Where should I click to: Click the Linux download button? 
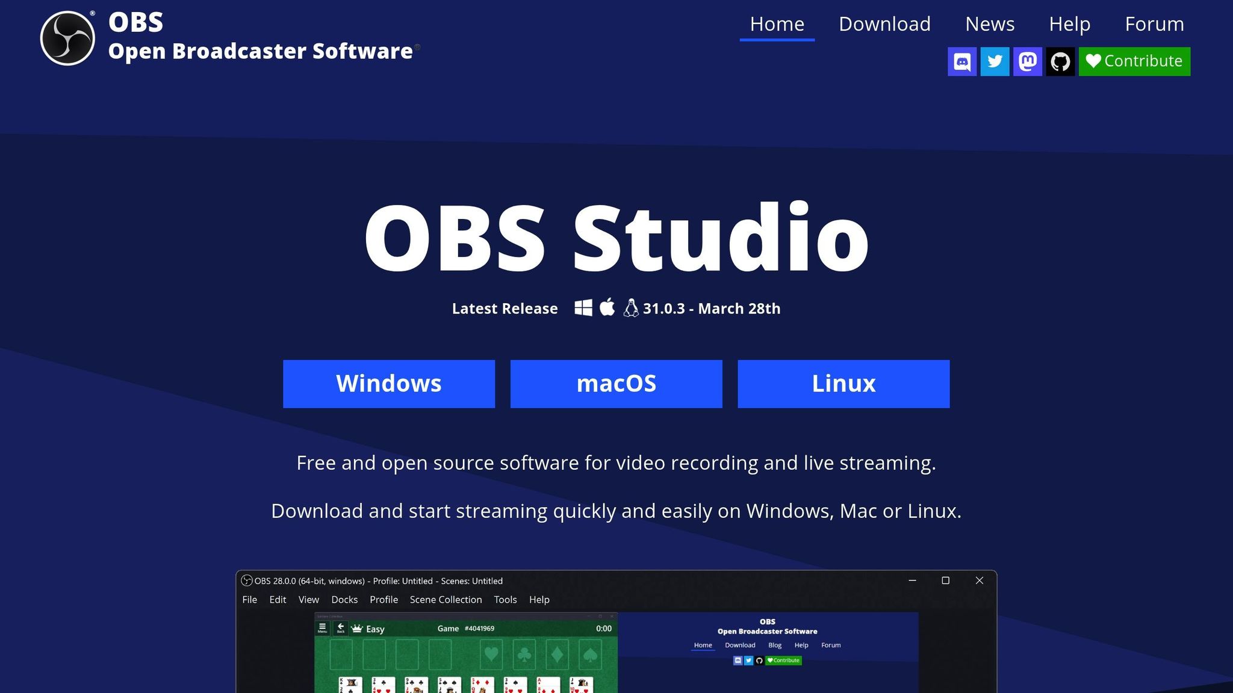coord(843,384)
